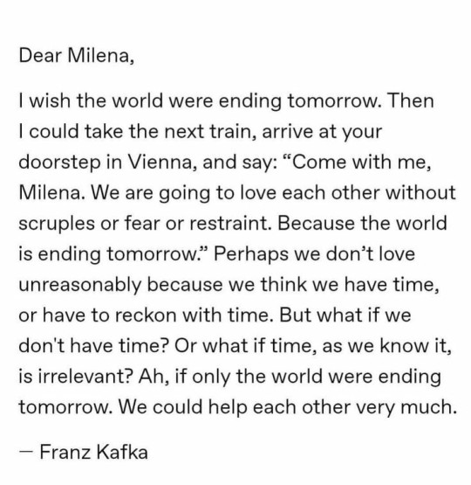Click the word 'scruples'

[x=57, y=224]
